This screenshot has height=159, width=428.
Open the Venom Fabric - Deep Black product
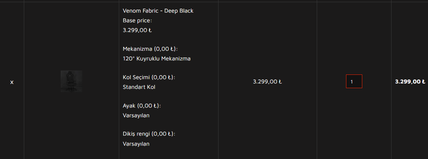coord(158,11)
